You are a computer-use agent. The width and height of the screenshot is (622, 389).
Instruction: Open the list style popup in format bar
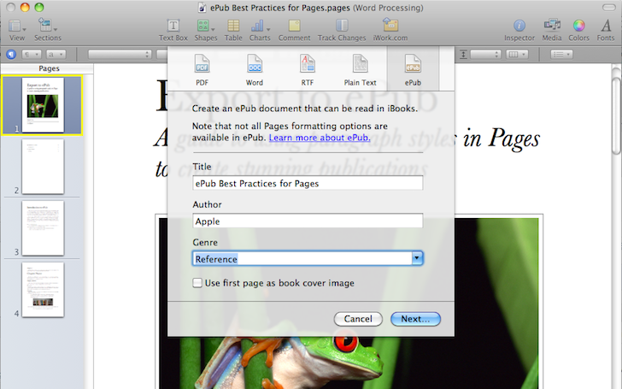pyautogui.click(x=561, y=55)
